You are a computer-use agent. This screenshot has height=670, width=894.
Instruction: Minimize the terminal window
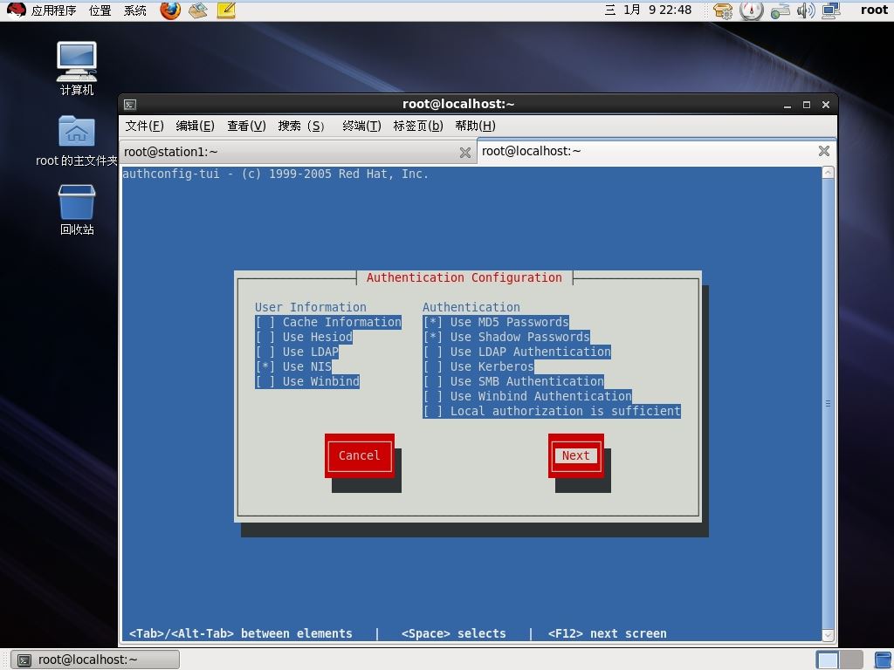(x=787, y=105)
